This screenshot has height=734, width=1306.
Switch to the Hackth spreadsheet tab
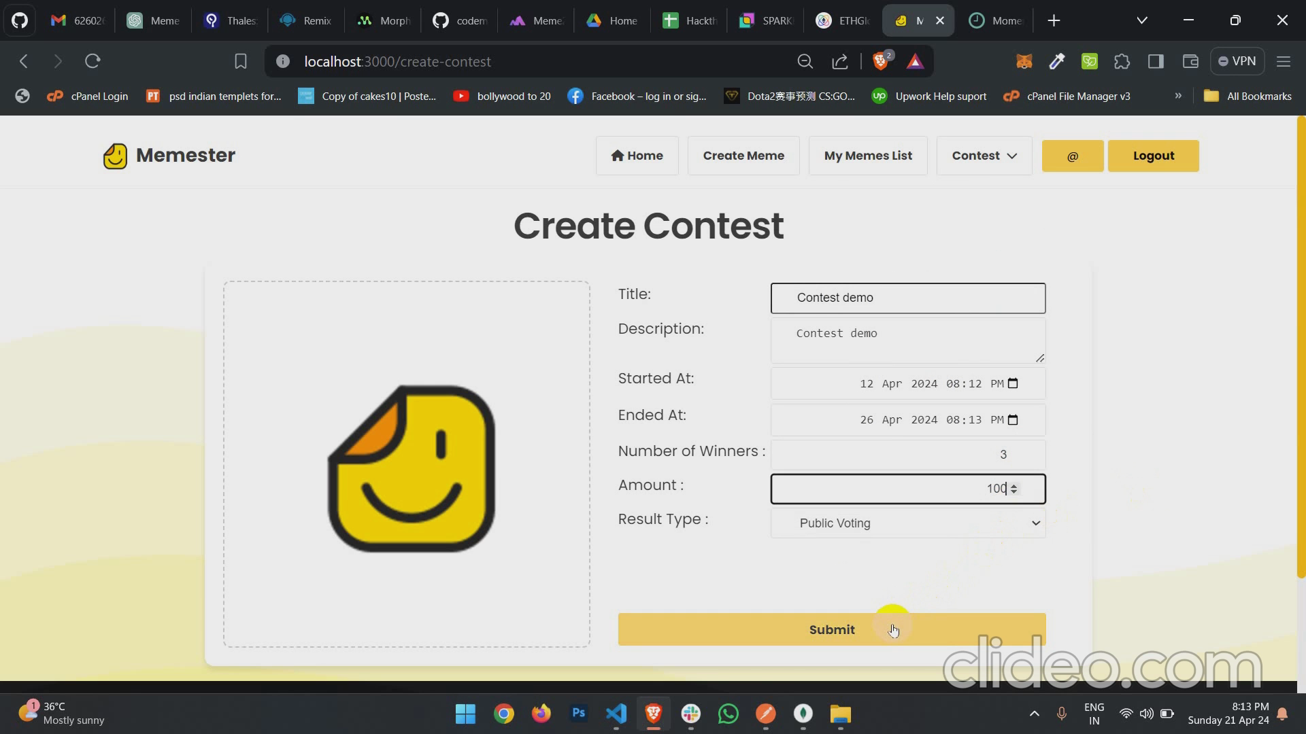[690, 20]
